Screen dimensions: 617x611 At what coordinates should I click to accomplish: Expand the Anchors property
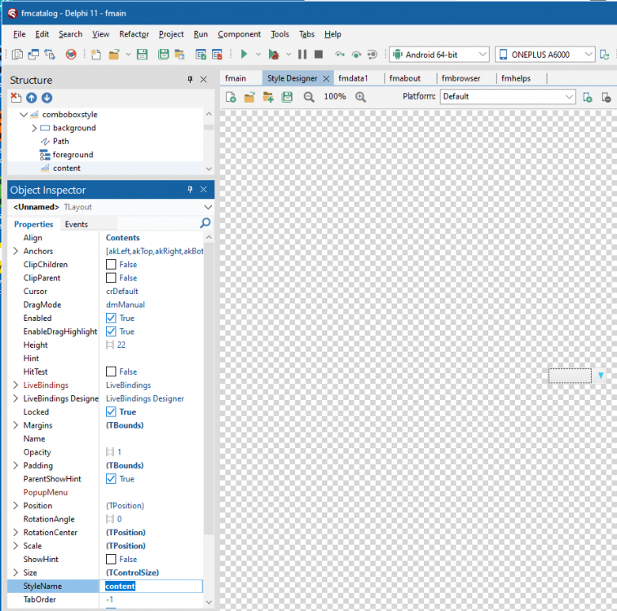click(x=15, y=251)
